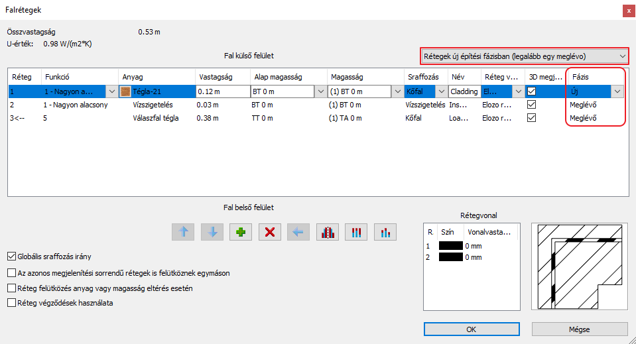This screenshot has width=636, height=344.
Task: Click TT 0 m base height cell
Action: (x=262, y=118)
